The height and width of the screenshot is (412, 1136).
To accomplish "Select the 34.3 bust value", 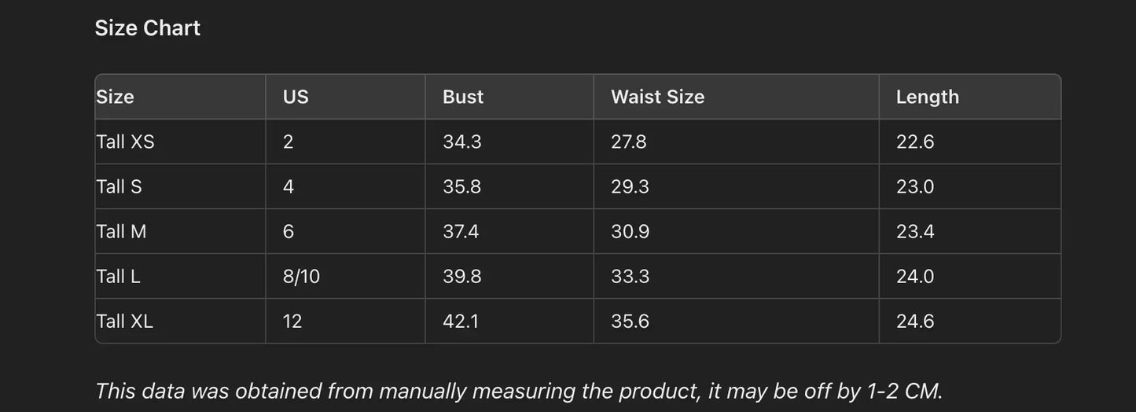I will [x=461, y=142].
